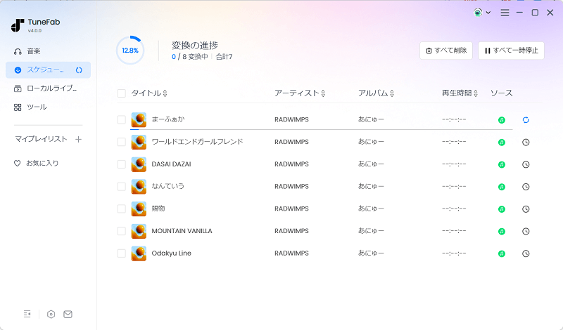Sort by アーティスト column
The height and width of the screenshot is (330, 563).
300,93
